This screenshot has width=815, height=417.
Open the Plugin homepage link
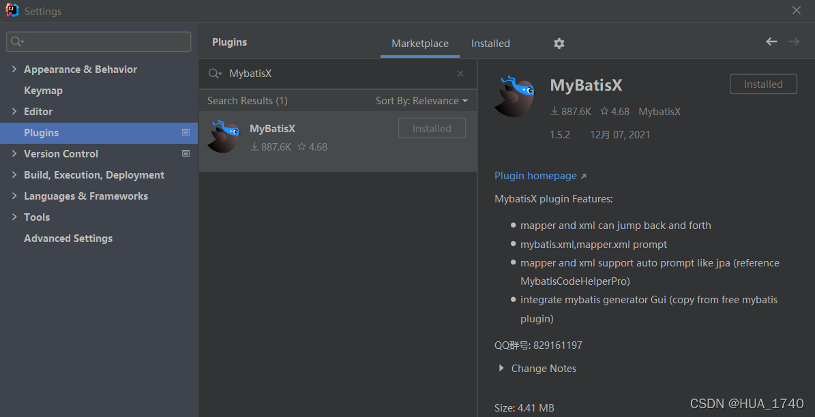540,176
